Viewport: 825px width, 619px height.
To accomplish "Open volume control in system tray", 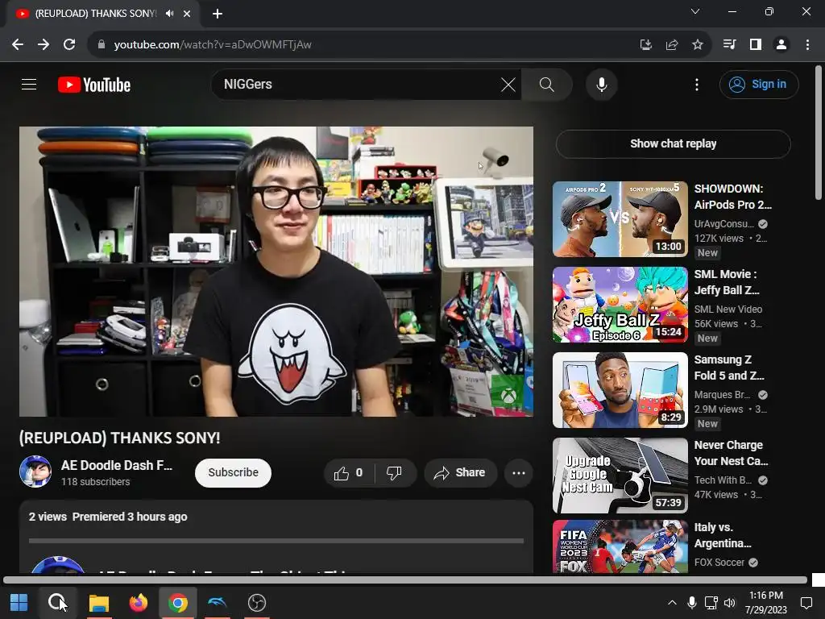I will (729, 603).
